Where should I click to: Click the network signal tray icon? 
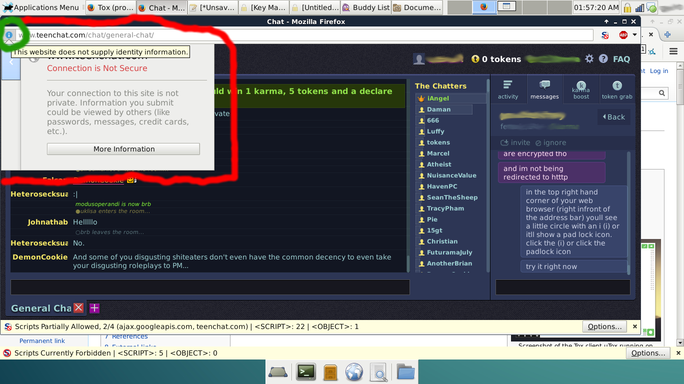(x=639, y=7)
